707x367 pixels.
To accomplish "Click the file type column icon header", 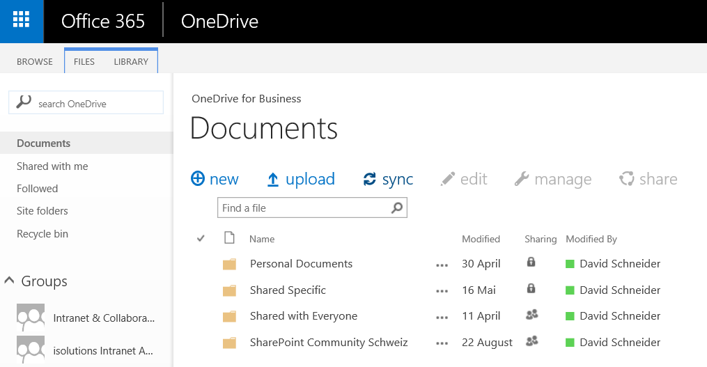I will pyautogui.click(x=229, y=238).
